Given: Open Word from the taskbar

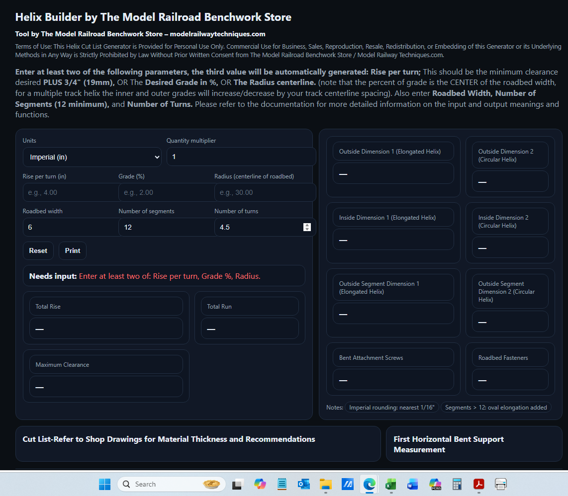Looking at the screenshot, I should click(x=412, y=484).
